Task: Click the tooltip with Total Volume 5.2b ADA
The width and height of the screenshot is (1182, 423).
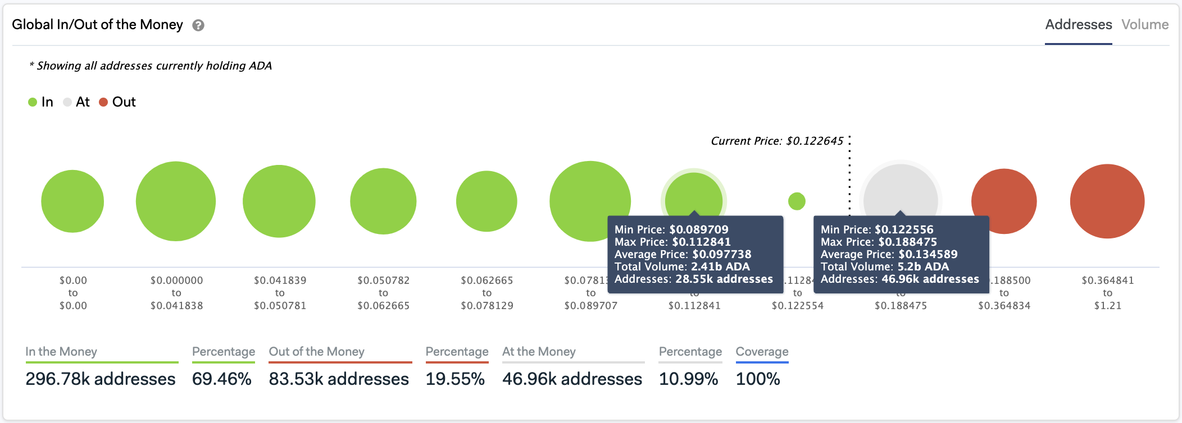Action: pos(901,254)
